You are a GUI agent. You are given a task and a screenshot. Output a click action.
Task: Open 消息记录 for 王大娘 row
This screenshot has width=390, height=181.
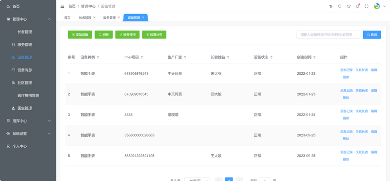coord(347,152)
